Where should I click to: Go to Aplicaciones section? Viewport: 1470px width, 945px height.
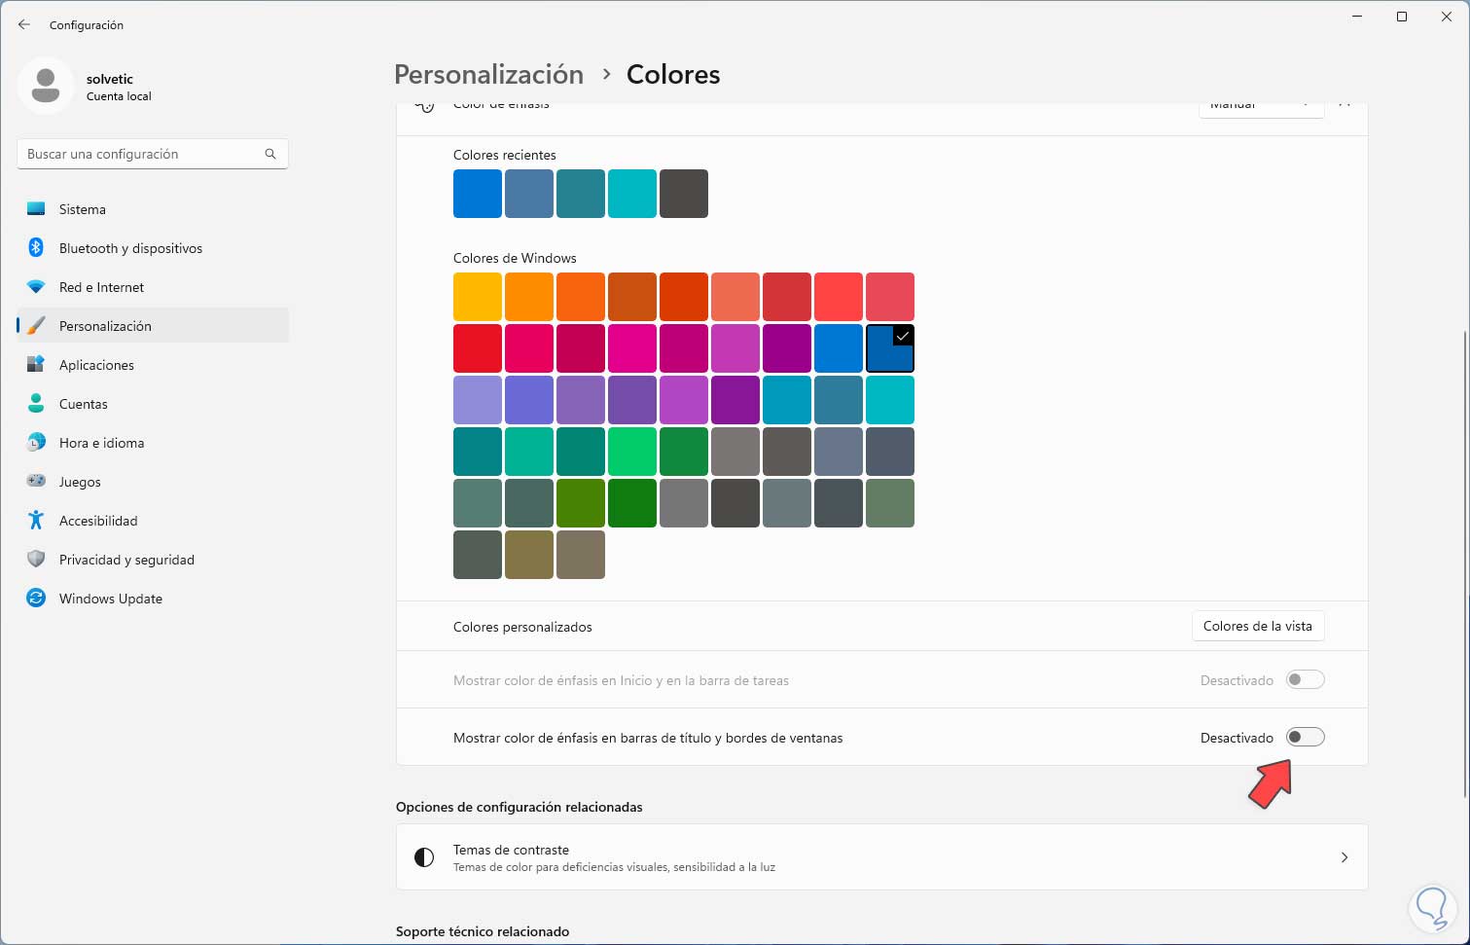pos(96,365)
